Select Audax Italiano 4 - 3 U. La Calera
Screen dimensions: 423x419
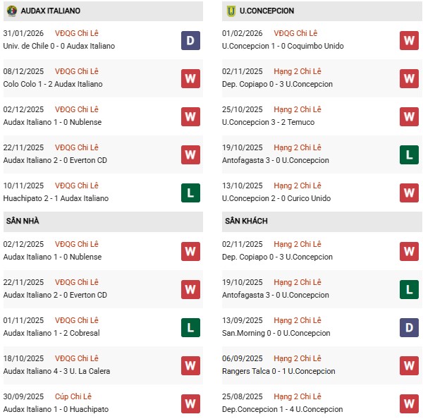pyautogui.click(x=56, y=371)
